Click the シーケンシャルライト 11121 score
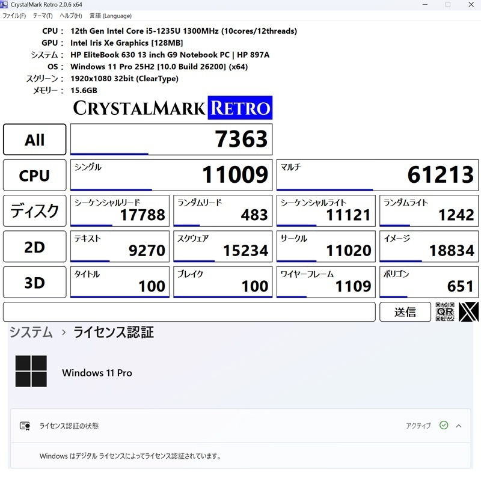The image size is (481, 481). click(x=326, y=211)
